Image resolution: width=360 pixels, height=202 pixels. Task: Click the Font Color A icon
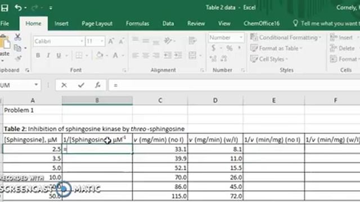115,55
